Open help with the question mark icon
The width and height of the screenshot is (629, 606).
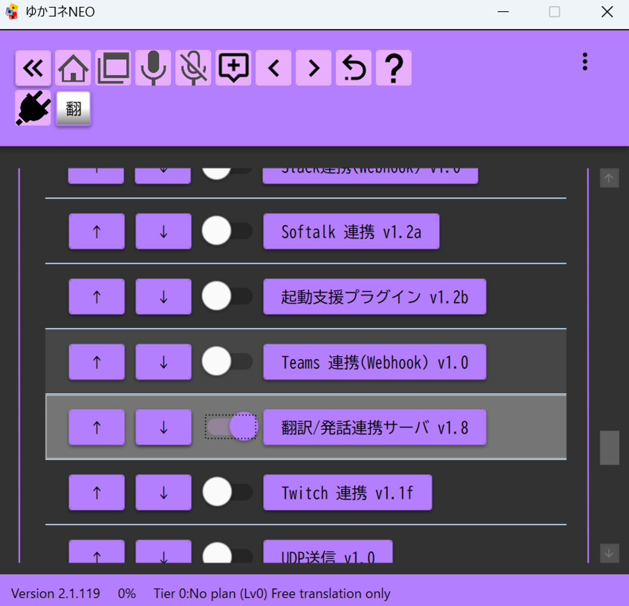click(x=394, y=68)
